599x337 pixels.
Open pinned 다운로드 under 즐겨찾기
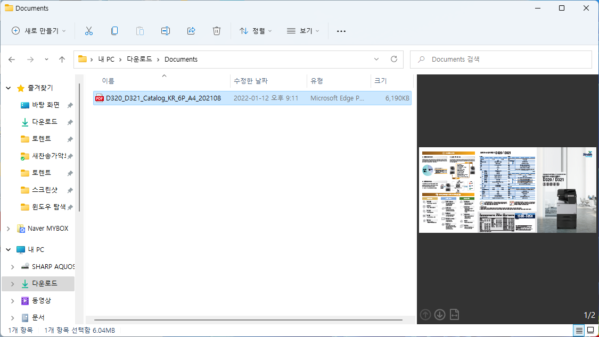pyautogui.click(x=44, y=122)
